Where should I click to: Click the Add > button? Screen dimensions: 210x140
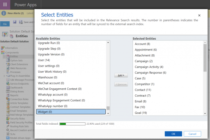[121, 75]
